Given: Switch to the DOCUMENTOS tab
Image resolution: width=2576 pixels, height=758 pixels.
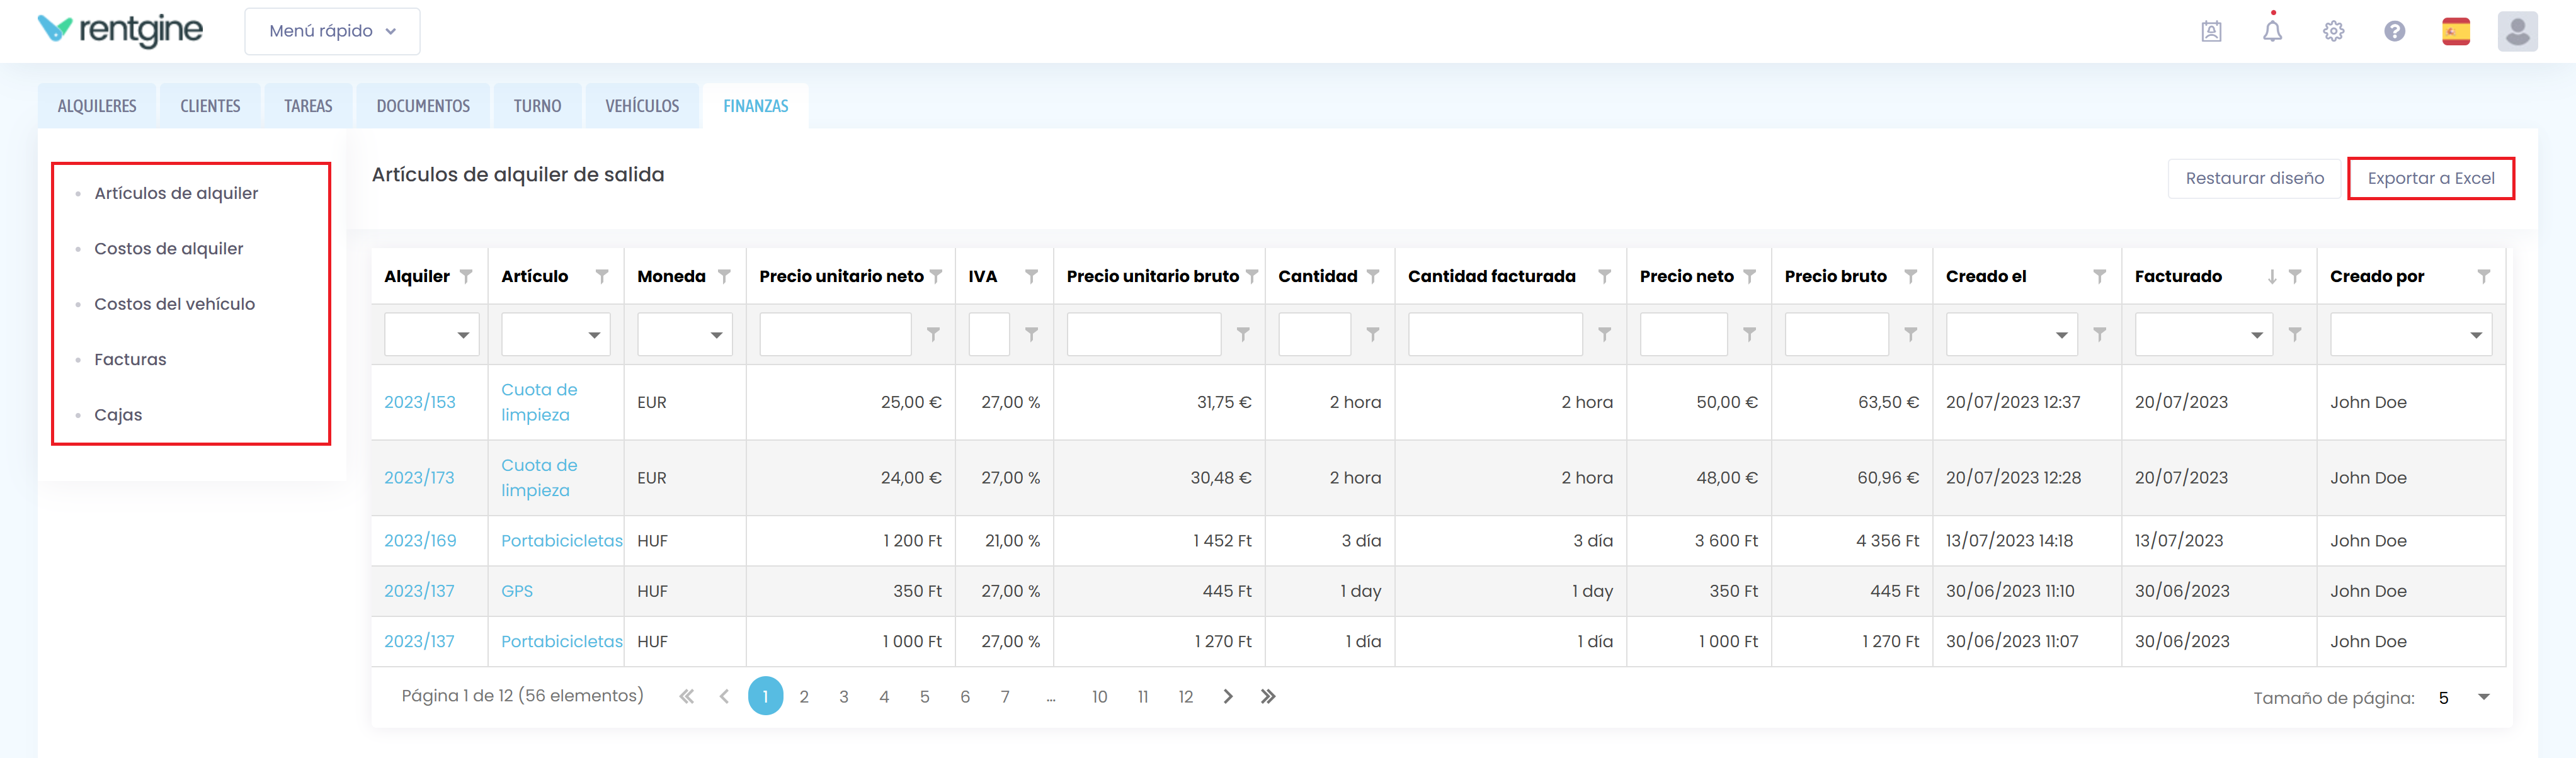Looking at the screenshot, I should [x=423, y=106].
